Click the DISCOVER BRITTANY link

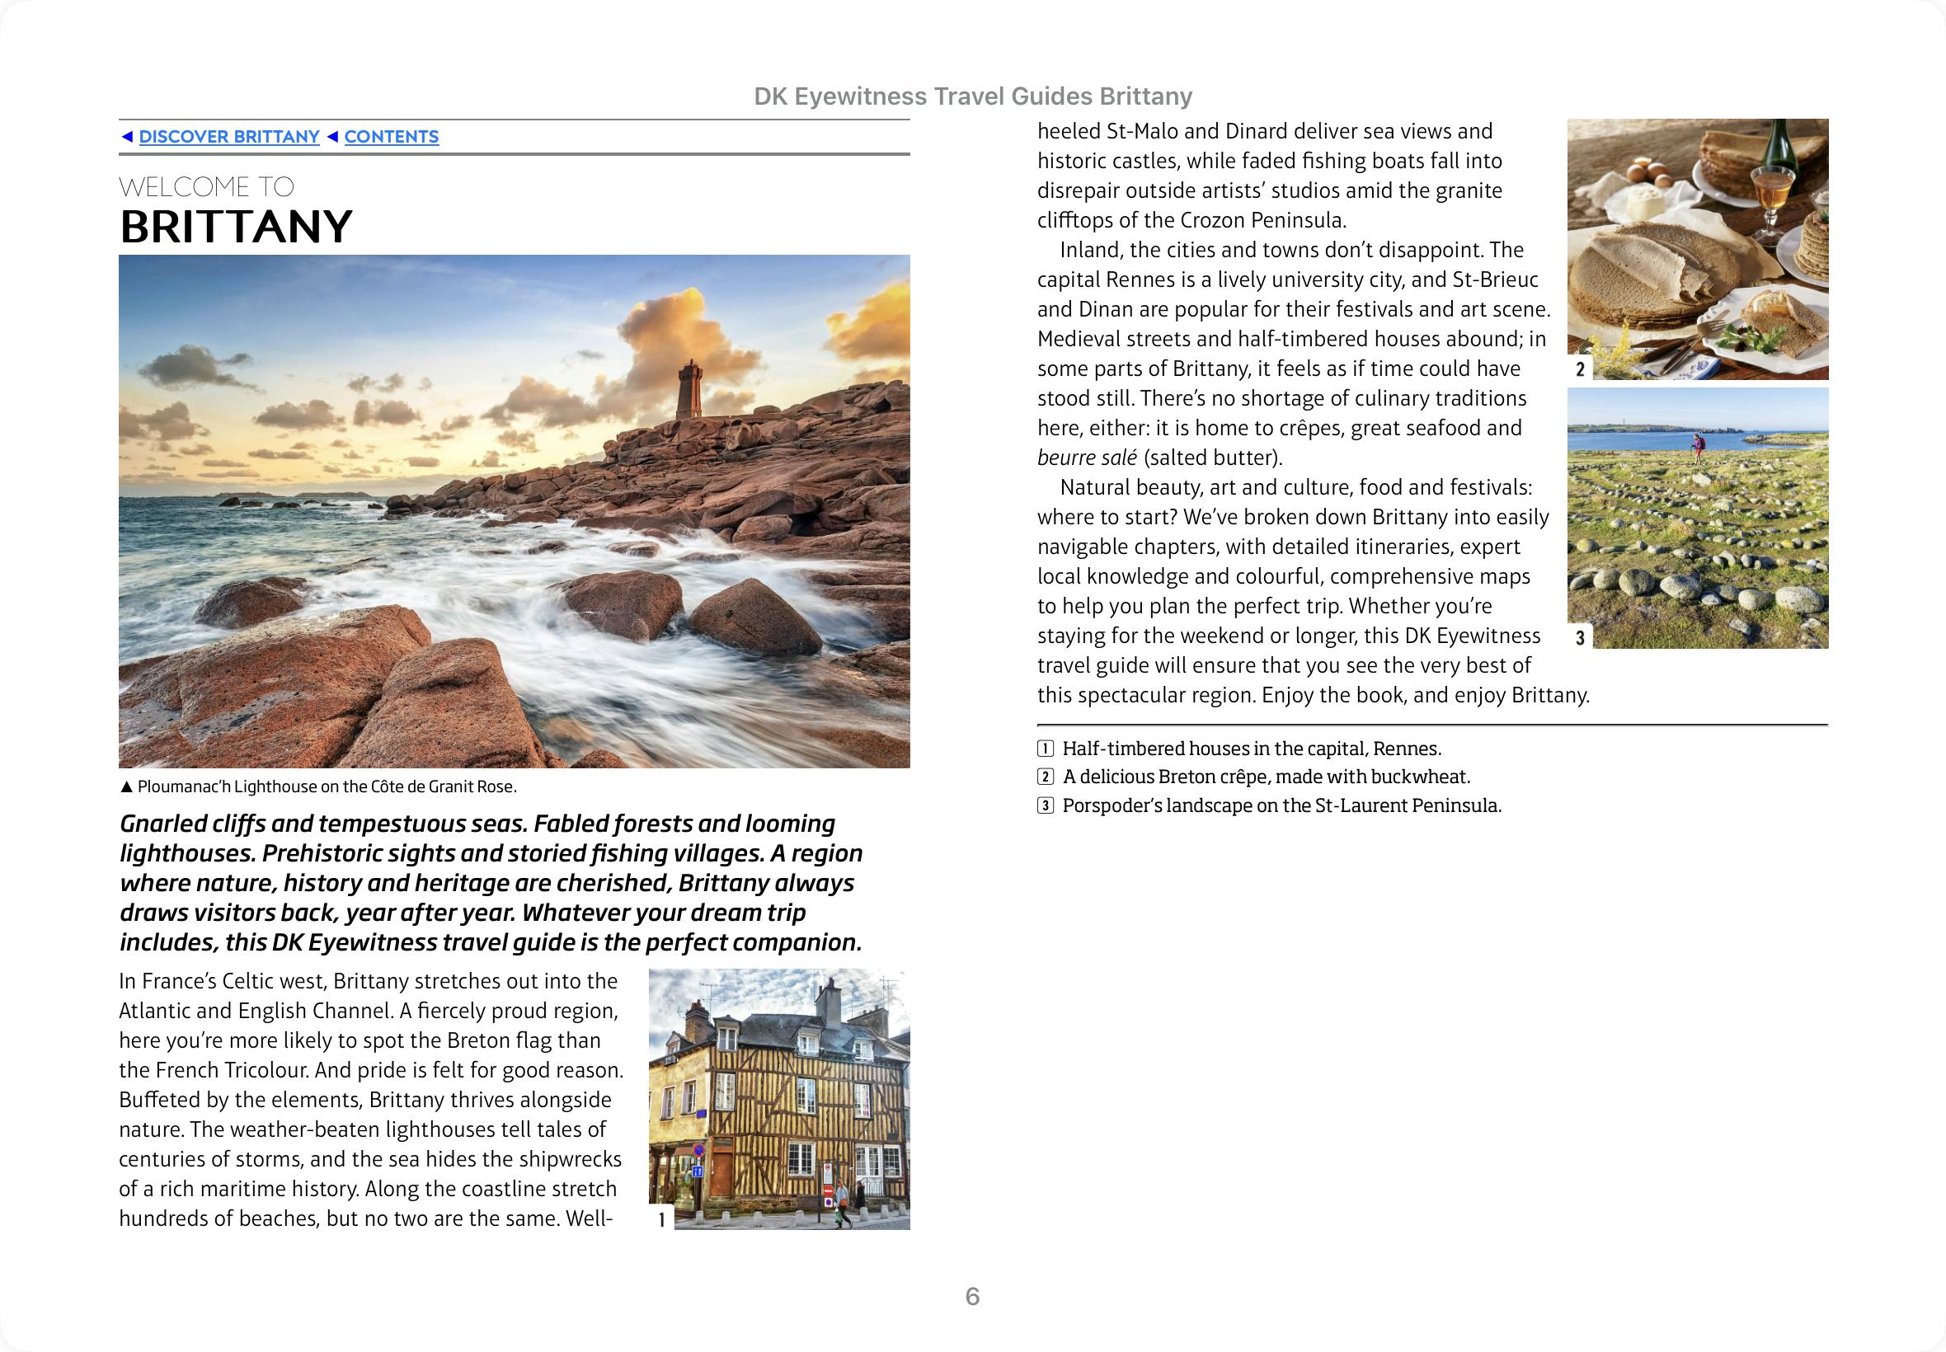pos(228,136)
